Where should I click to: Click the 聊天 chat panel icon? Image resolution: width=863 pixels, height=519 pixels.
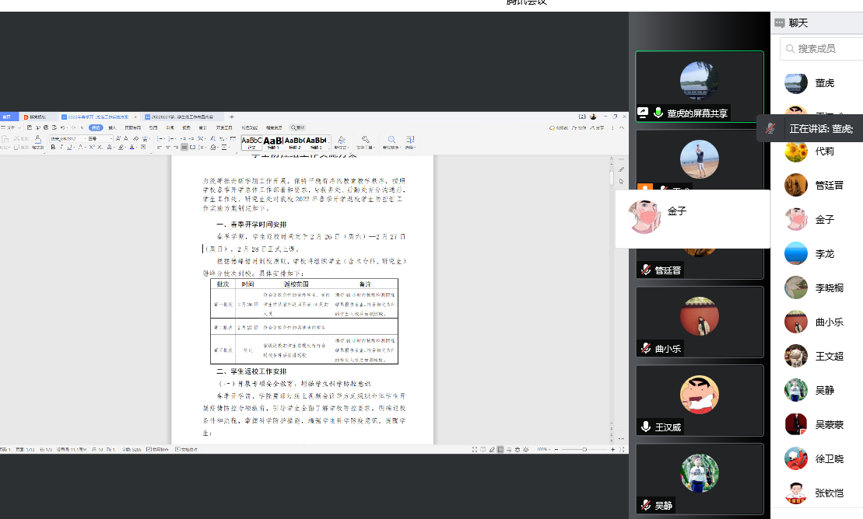[x=780, y=23]
